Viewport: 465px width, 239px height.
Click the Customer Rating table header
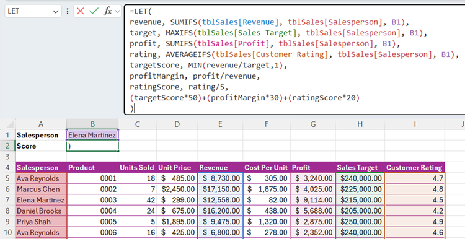pos(414,168)
